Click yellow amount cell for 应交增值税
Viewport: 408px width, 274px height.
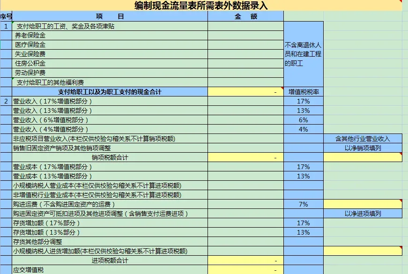(245, 270)
